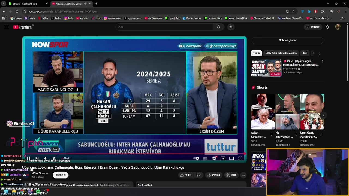Screen dimensions: 349x196
Task: Bookmark this page with the star
Action: point(293,11)
